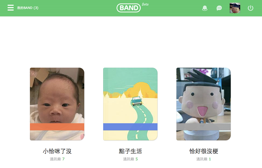The height and width of the screenshot is (168, 262).
Task: Click the gray stripe on figurine cover
Action: pos(204,127)
